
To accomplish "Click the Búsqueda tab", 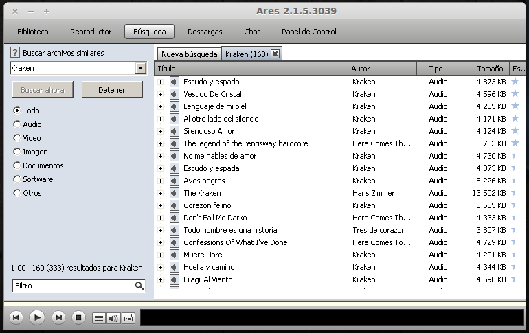I will [x=150, y=32].
